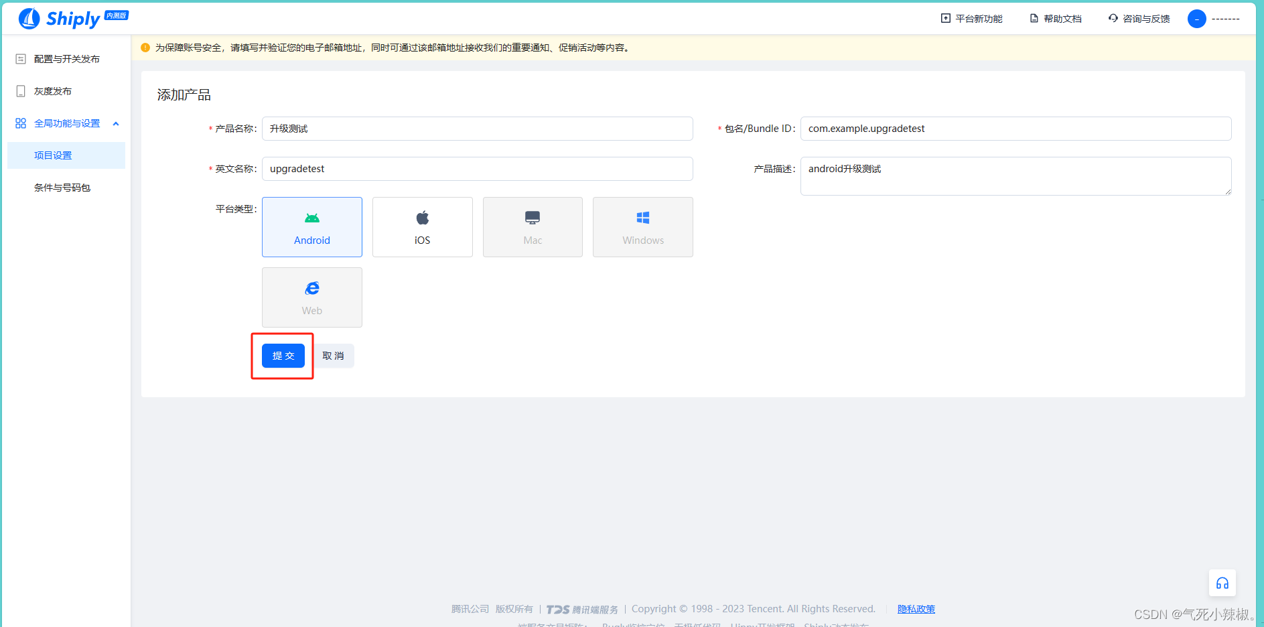This screenshot has width=1264, height=627.
Task: Click the user avatar icon
Action: pos(1196,19)
